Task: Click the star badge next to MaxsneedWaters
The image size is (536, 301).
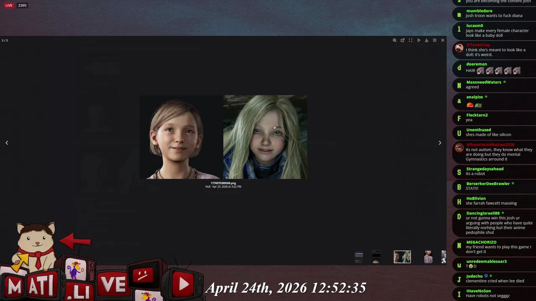Action: pyautogui.click(x=504, y=82)
